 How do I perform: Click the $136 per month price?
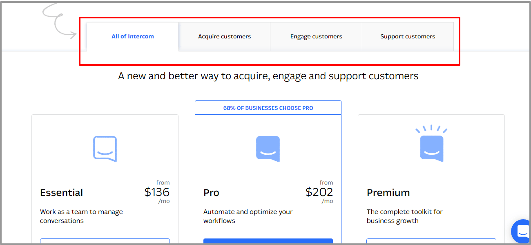coord(157,192)
